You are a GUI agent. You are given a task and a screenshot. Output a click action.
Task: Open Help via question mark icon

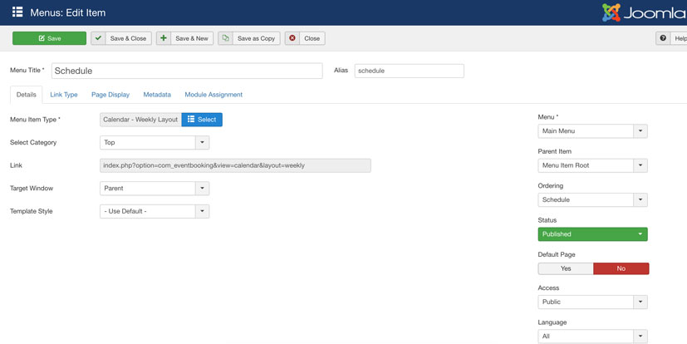[663, 38]
